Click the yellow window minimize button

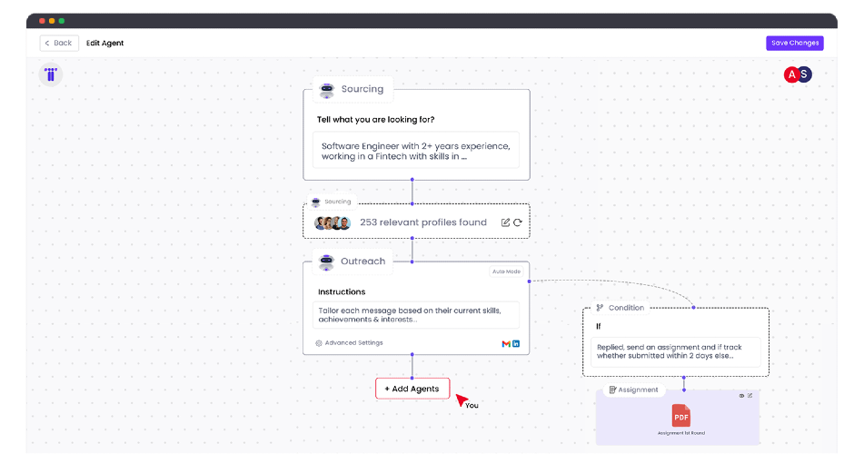[52, 21]
